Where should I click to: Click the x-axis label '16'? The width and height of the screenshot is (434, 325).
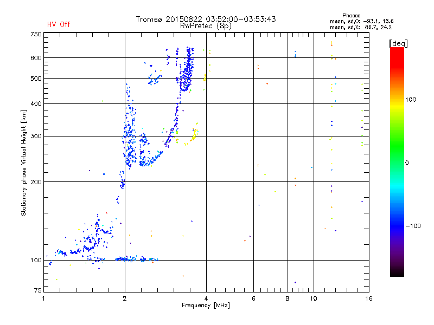click(x=369, y=298)
